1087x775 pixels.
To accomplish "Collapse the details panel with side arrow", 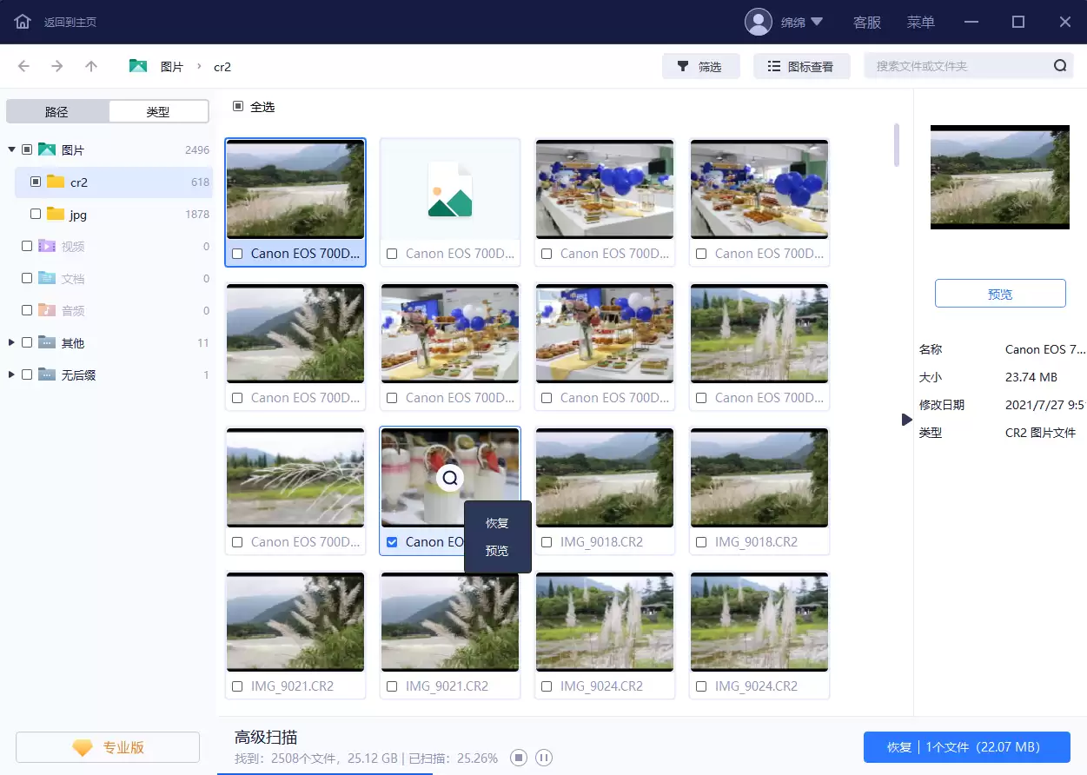I will point(907,420).
